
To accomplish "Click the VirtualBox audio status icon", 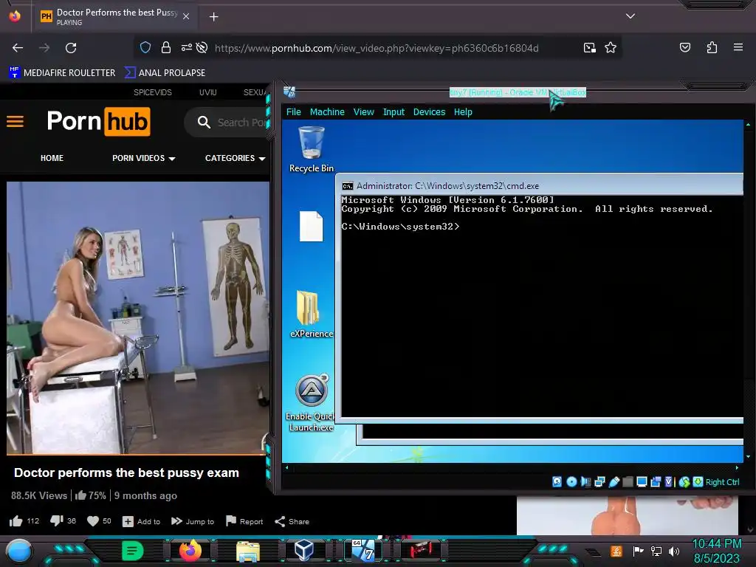I will (585, 481).
